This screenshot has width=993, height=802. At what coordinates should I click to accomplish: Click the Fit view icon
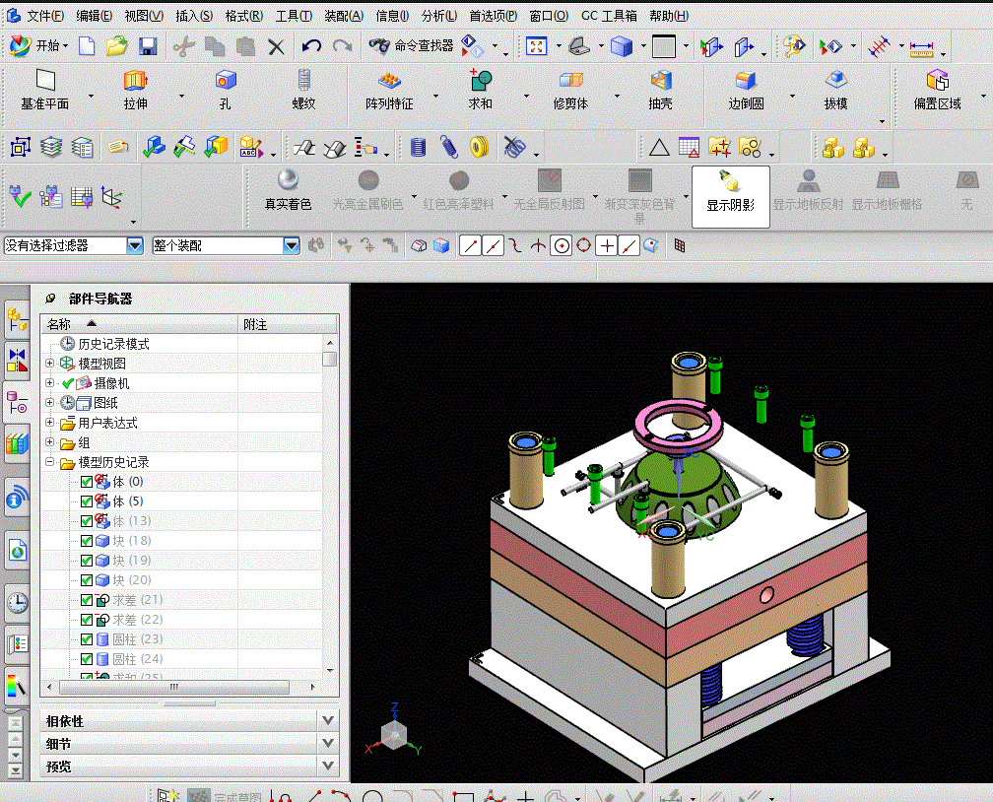coord(536,45)
